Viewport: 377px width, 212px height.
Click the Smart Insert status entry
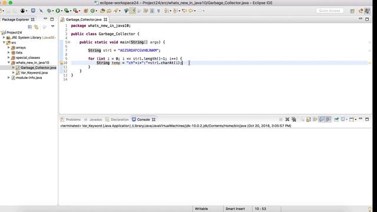[235, 208]
